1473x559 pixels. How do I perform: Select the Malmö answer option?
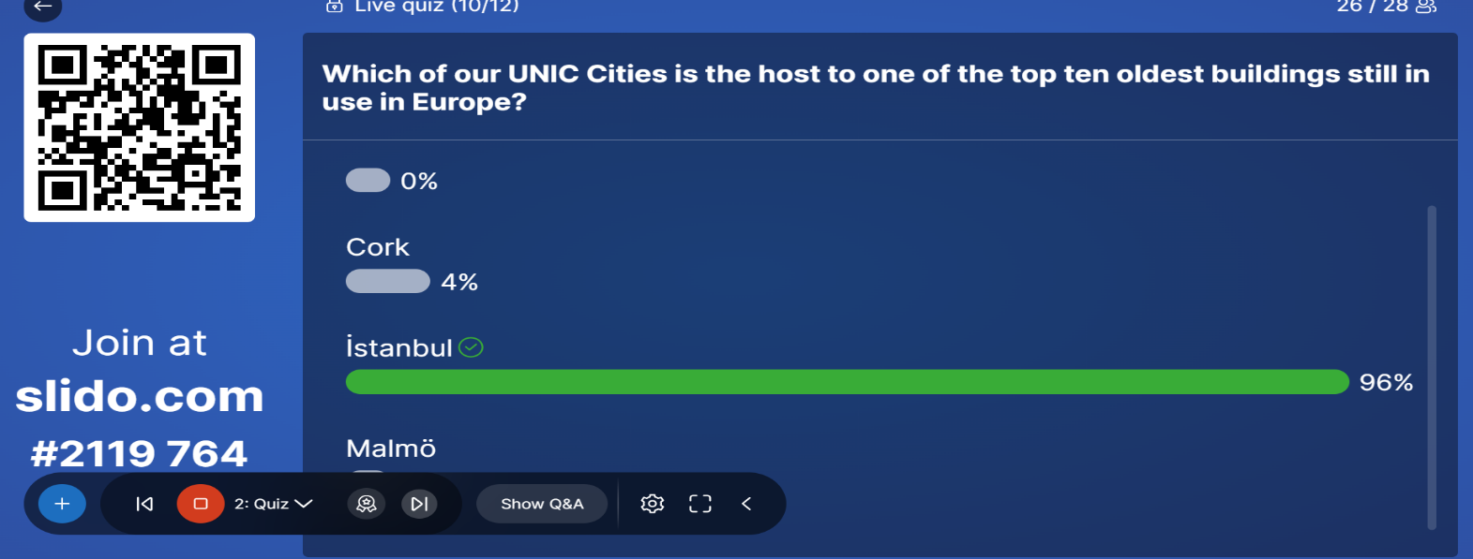pos(391,449)
